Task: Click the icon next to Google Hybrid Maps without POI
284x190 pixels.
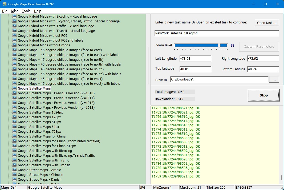Action: (14, 35)
